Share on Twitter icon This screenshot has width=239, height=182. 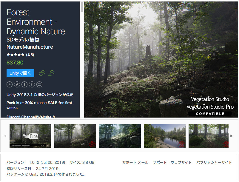pos(17,84)
